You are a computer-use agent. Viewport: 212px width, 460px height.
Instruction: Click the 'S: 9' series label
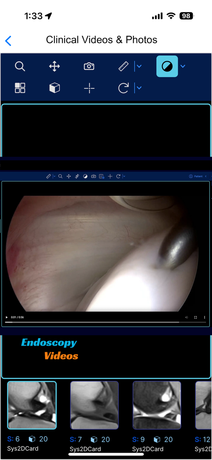pos(139,440)
